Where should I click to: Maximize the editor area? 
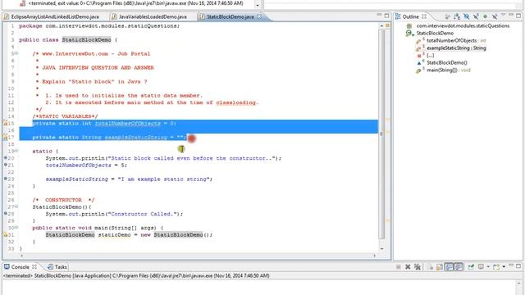(386, 16)
